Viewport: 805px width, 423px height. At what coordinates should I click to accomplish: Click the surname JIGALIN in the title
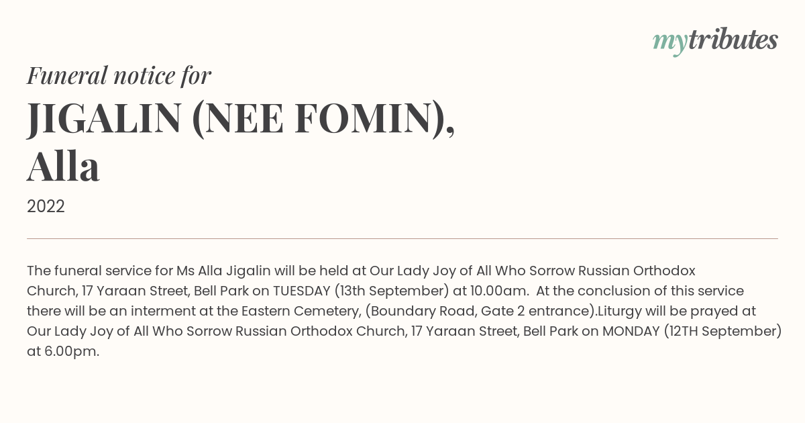click(104, 117)
